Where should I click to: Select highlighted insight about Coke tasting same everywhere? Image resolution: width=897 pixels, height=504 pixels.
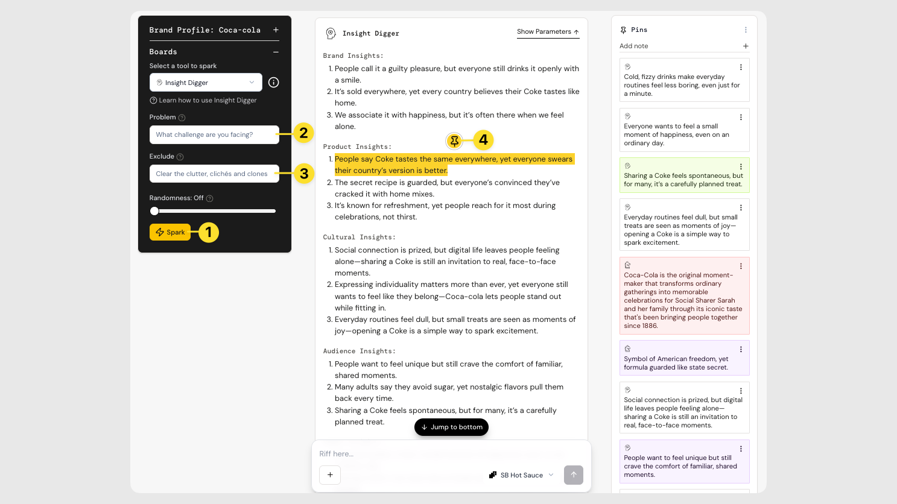[454, 165]
